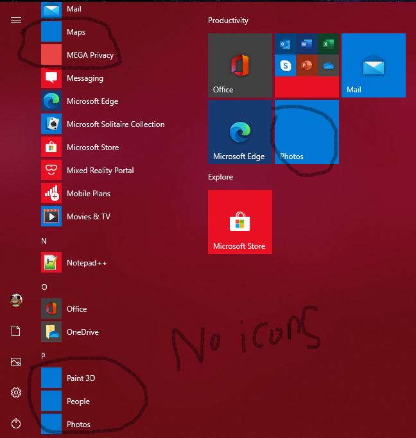Open Word in the Office folder tile
Image resolution: width=416 pixels, height=438 pixels.
[307, 44]
